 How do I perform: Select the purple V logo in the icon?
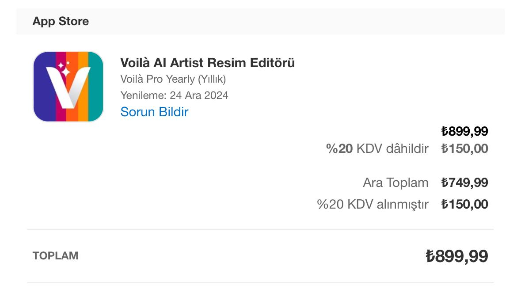coord(68,88)
